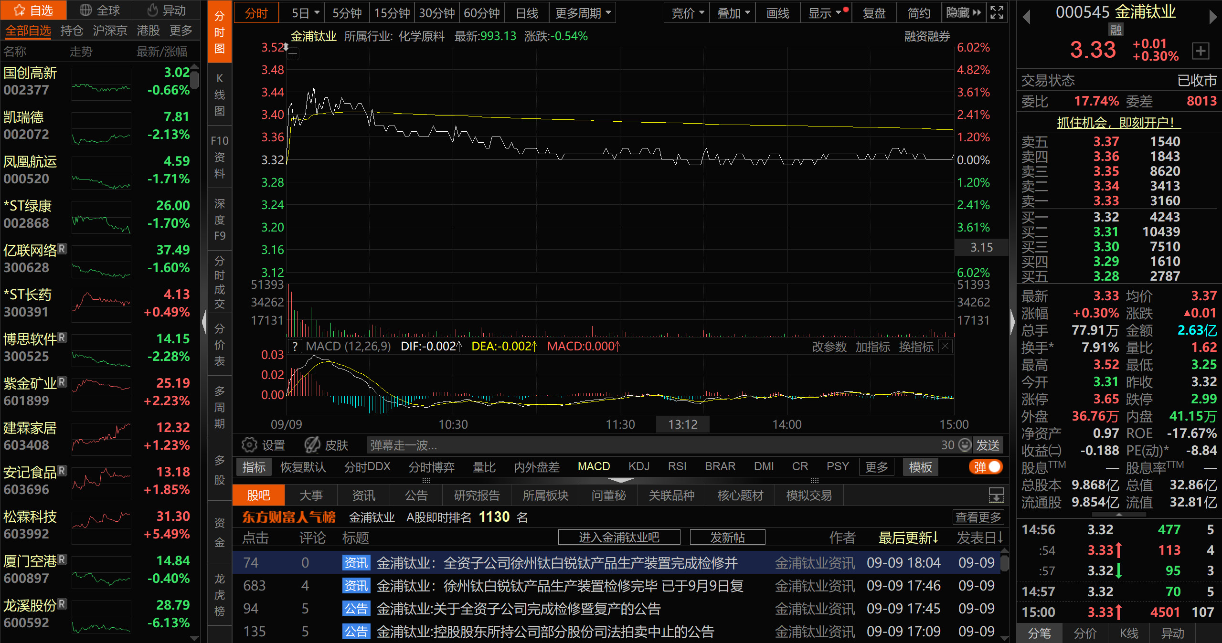Toggle the 弹 danmaku switch
1222x643 pixels.
[986, 467]
